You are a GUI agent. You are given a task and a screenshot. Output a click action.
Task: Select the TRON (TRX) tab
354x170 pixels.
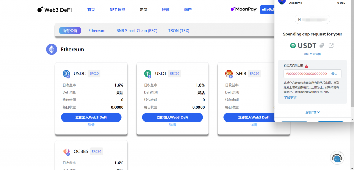[x=179, y=30]
